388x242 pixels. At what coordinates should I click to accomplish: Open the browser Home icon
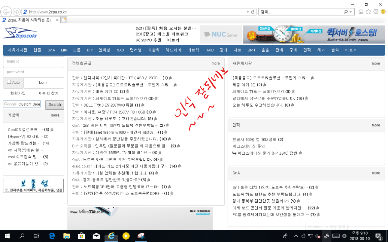pyautogui.click(x=361, y=12)
